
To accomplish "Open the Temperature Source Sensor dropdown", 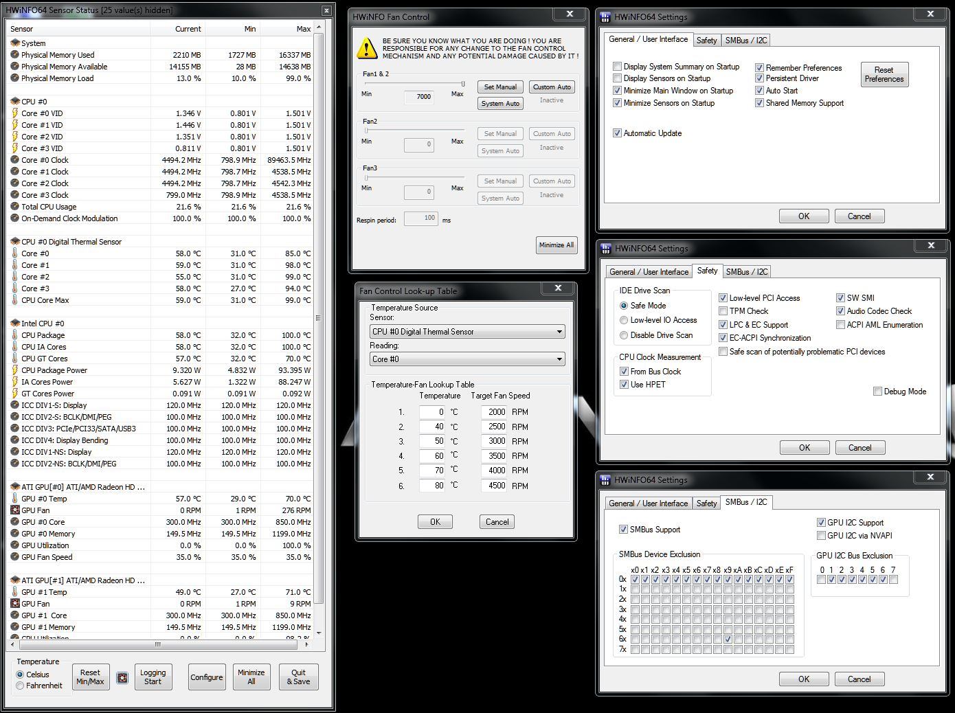I will point(467,332).
